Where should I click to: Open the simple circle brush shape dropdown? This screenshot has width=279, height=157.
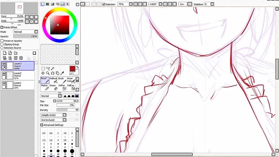[53, 115]
